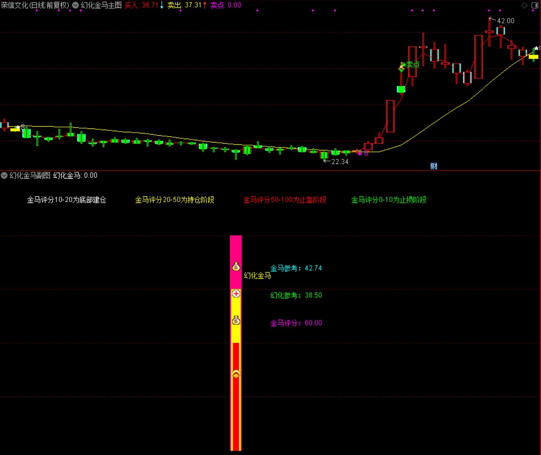Click the 42.00 high price label
541x455 pixels.
click(x=506, y=21)
